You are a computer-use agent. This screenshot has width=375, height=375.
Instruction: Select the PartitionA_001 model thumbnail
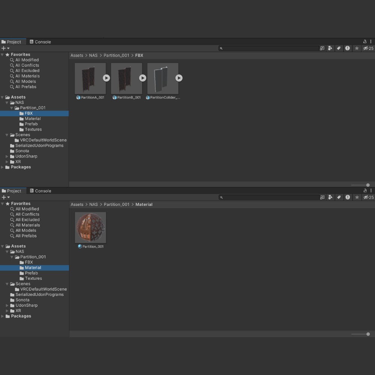pos(90,78)
